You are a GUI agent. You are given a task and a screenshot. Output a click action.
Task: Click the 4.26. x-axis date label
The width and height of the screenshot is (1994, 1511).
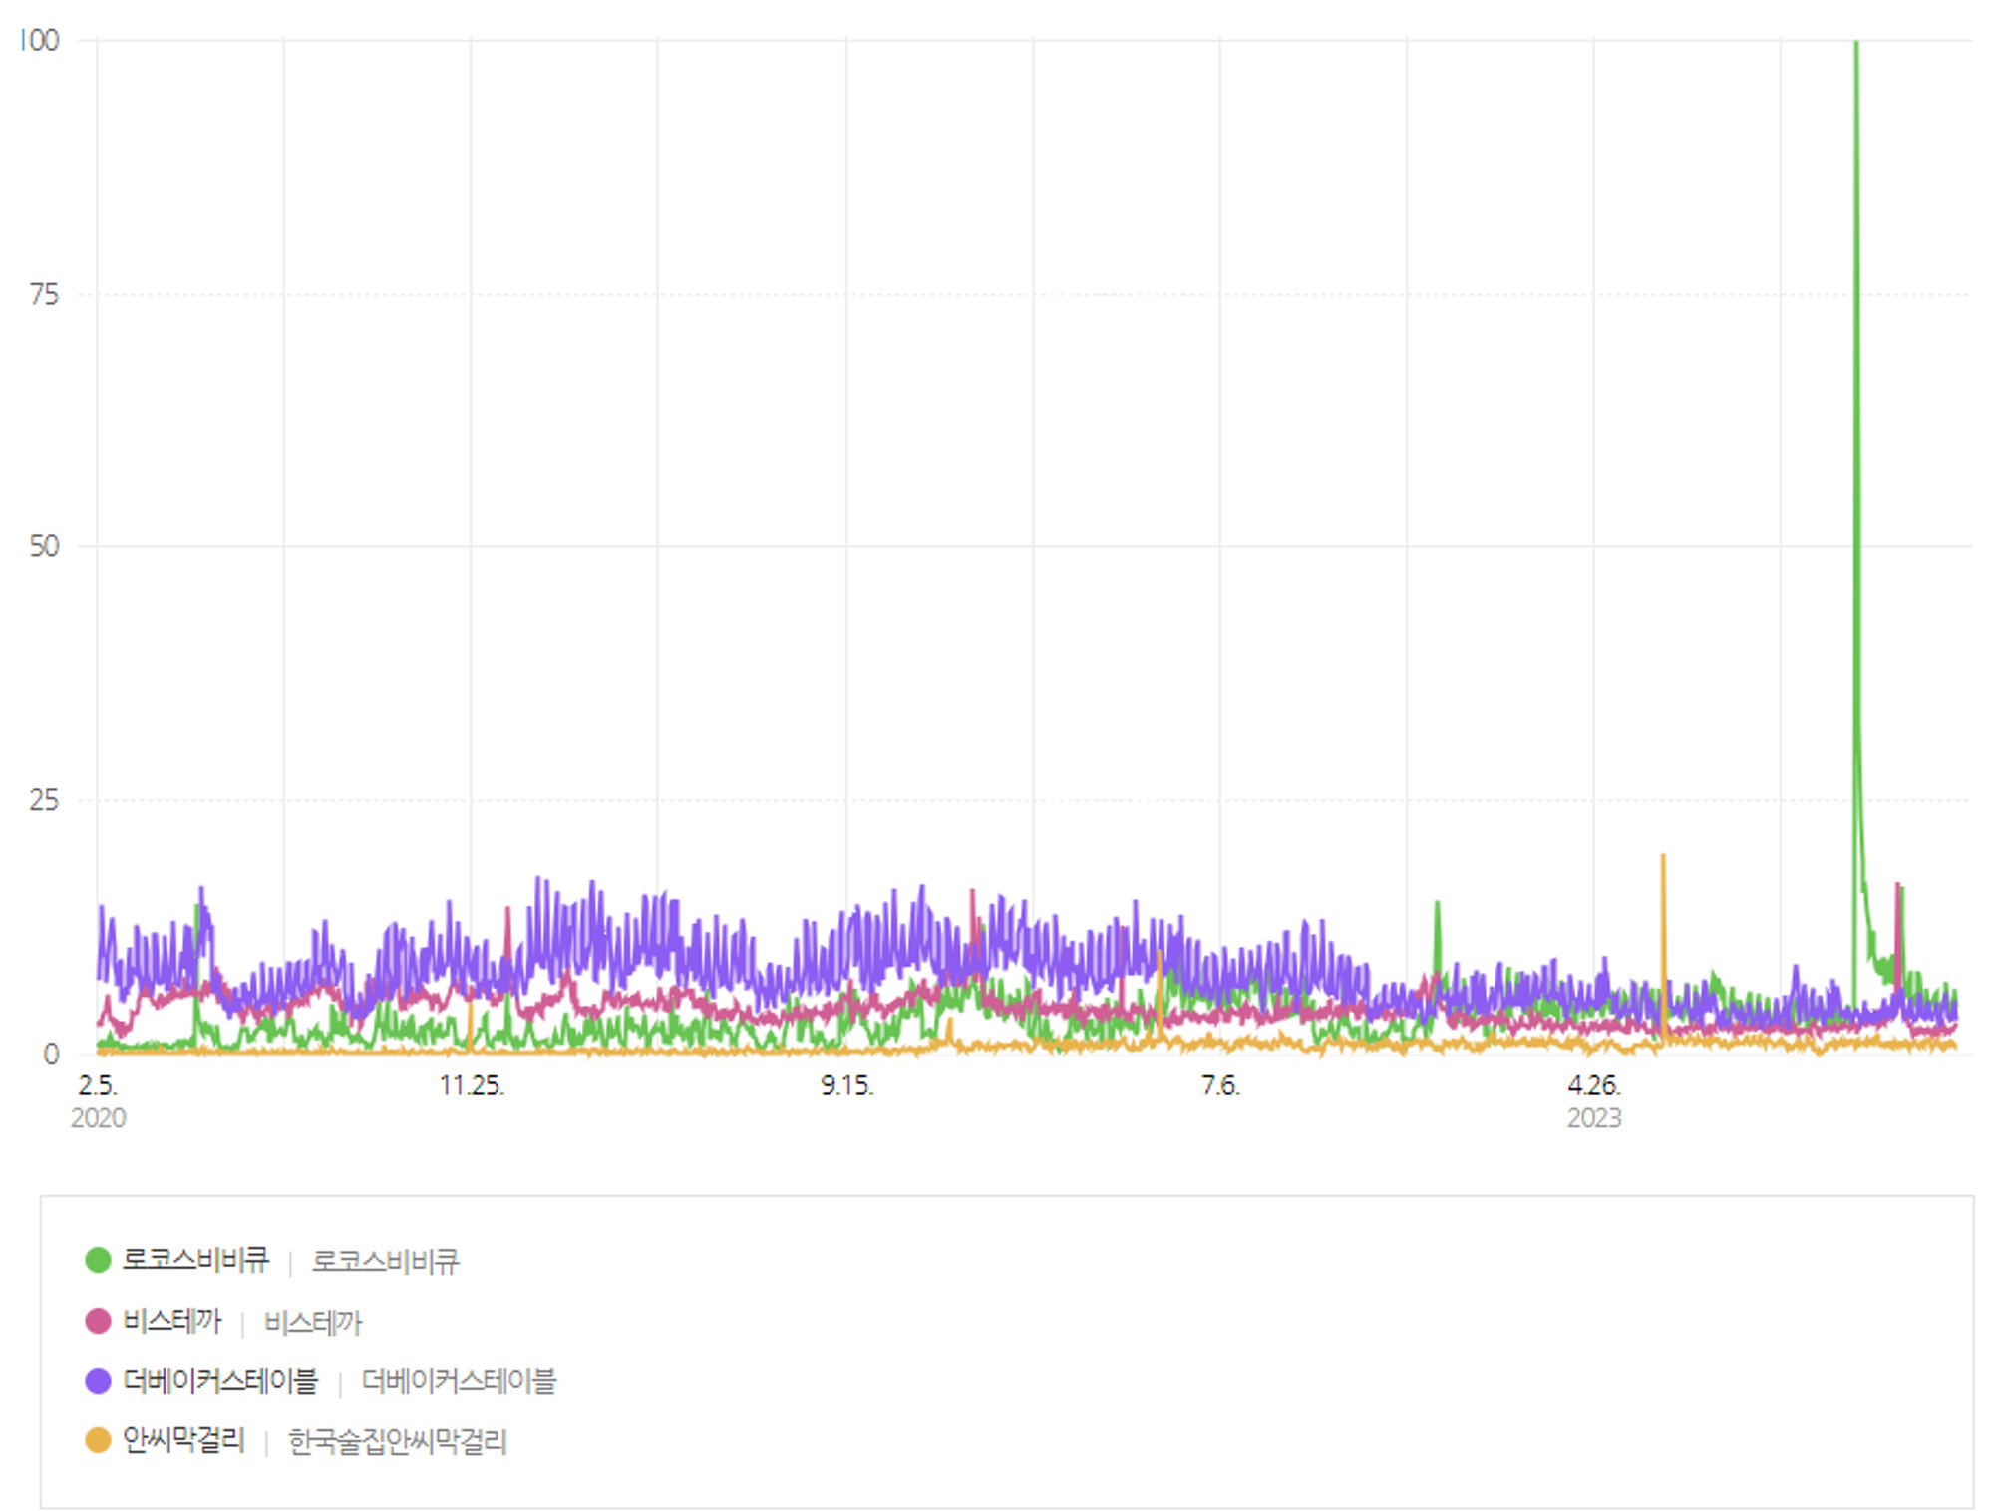(1593, 1085)
